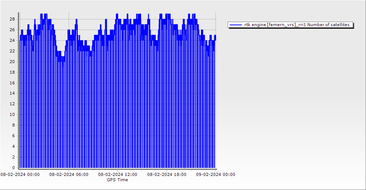Click the 22 value on the y-axis
This screenshot has width=366, height=190.
click(12, 51)
